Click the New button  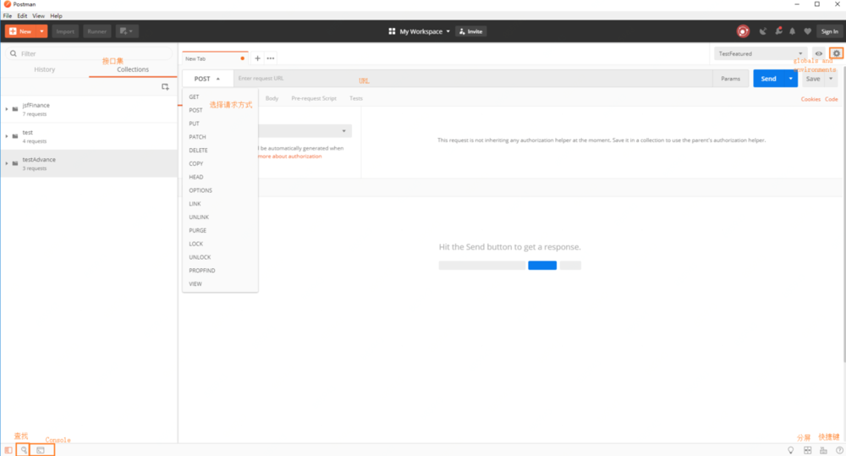point(20,31)
